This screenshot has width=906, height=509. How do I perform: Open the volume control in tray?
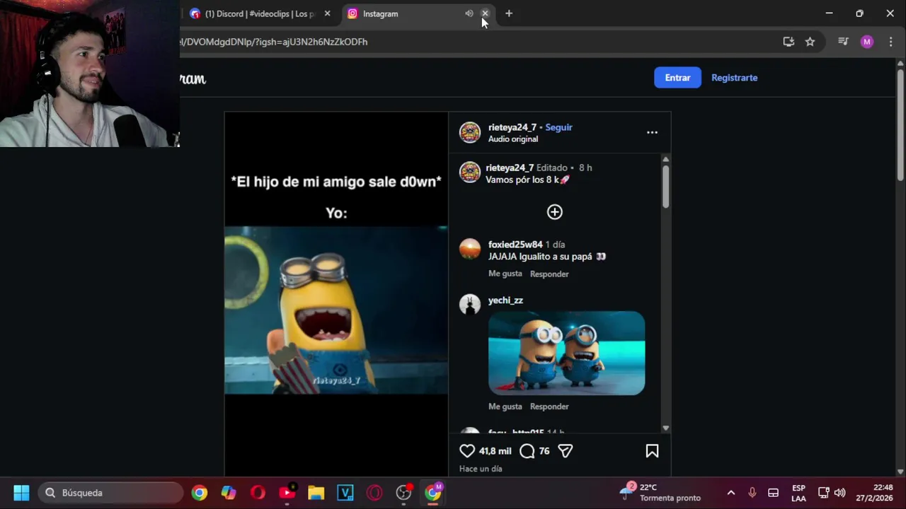(840, 493)
